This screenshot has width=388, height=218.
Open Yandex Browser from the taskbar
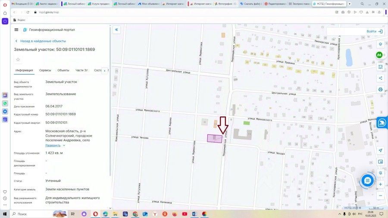click(x=155, y=214)
